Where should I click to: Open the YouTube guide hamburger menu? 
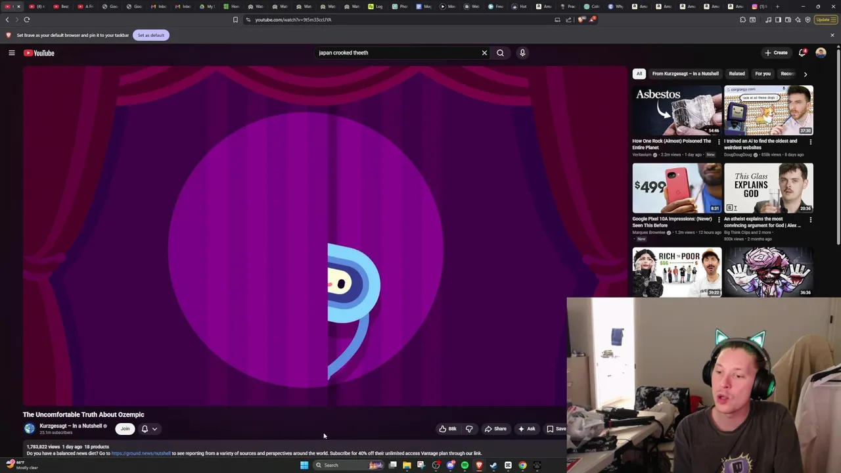pyautogui.click(x=12, y=53)
